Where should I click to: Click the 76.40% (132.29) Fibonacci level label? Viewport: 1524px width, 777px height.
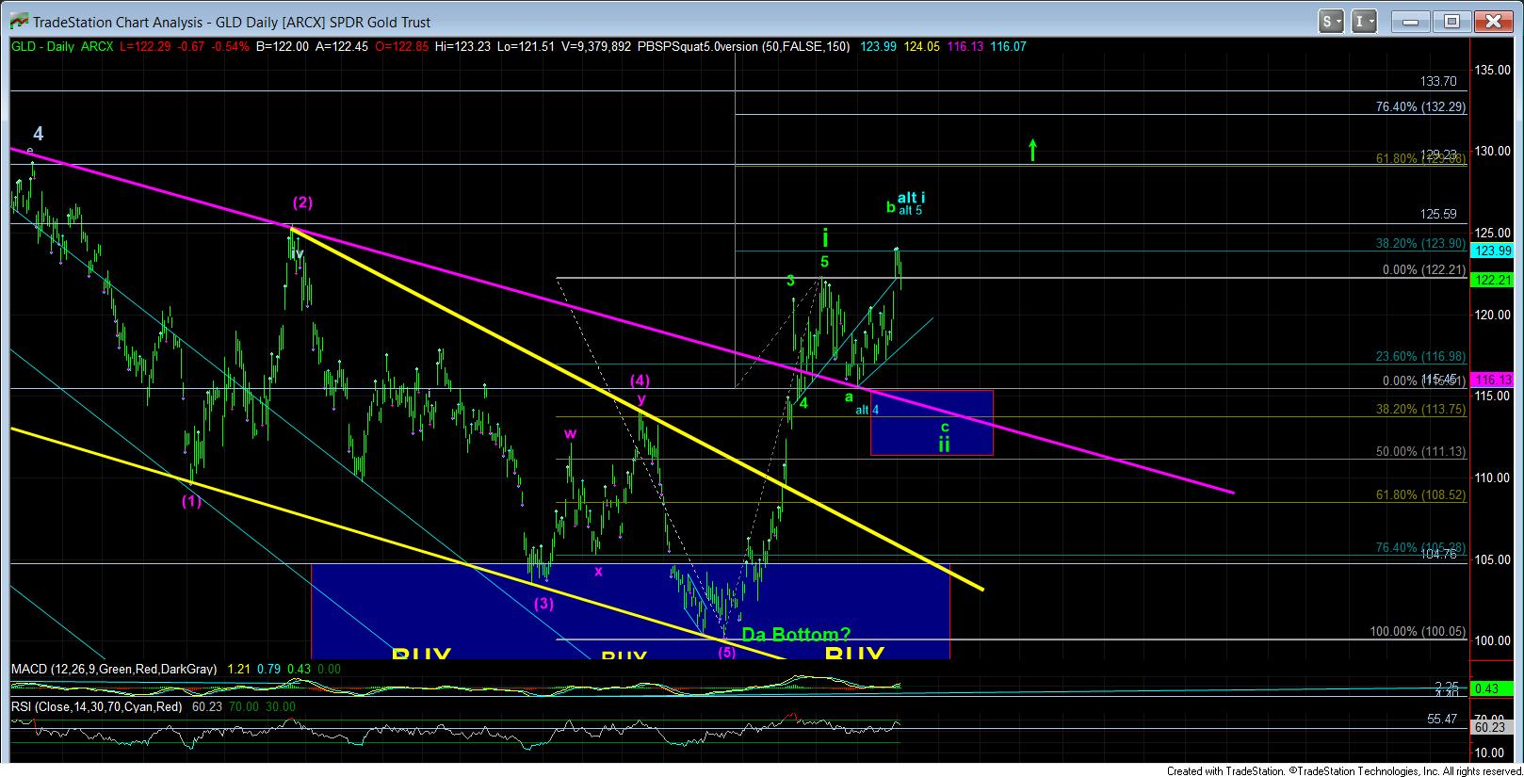click(1420, 107)
